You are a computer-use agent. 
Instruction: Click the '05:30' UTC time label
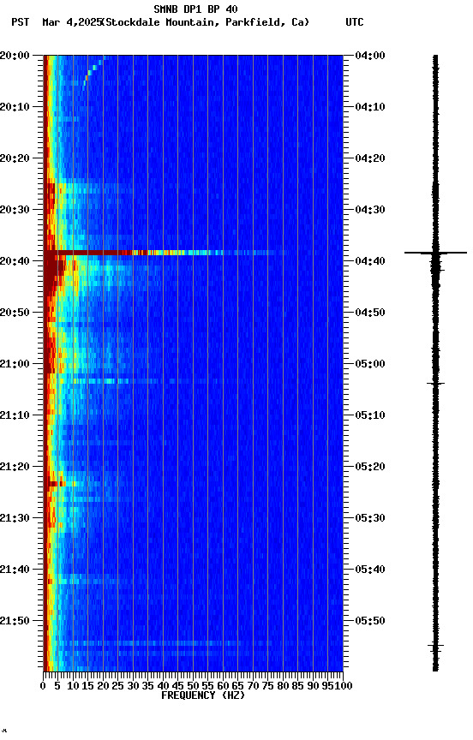pyautogui.click(x=370, y=518)
